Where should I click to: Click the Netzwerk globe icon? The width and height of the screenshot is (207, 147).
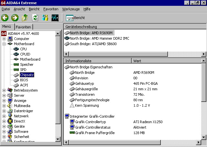point(10,116)
